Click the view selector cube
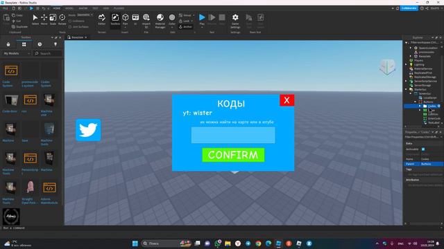This screenshot has height=249, width=444. point(387,66)
